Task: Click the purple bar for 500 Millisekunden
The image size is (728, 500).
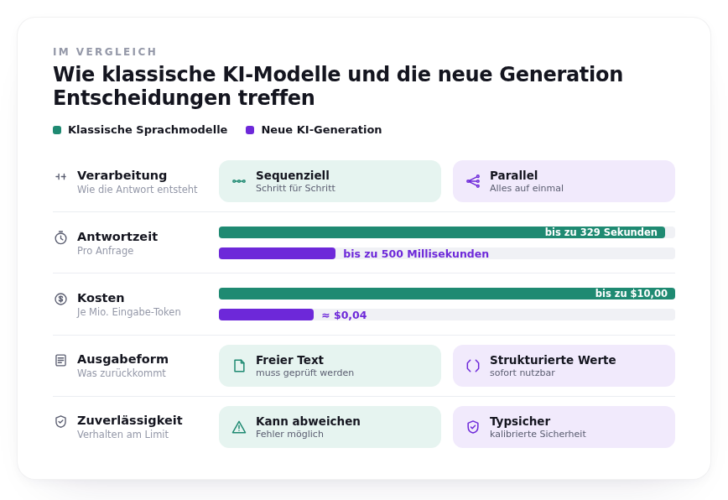Action: (x=277, y=253)
